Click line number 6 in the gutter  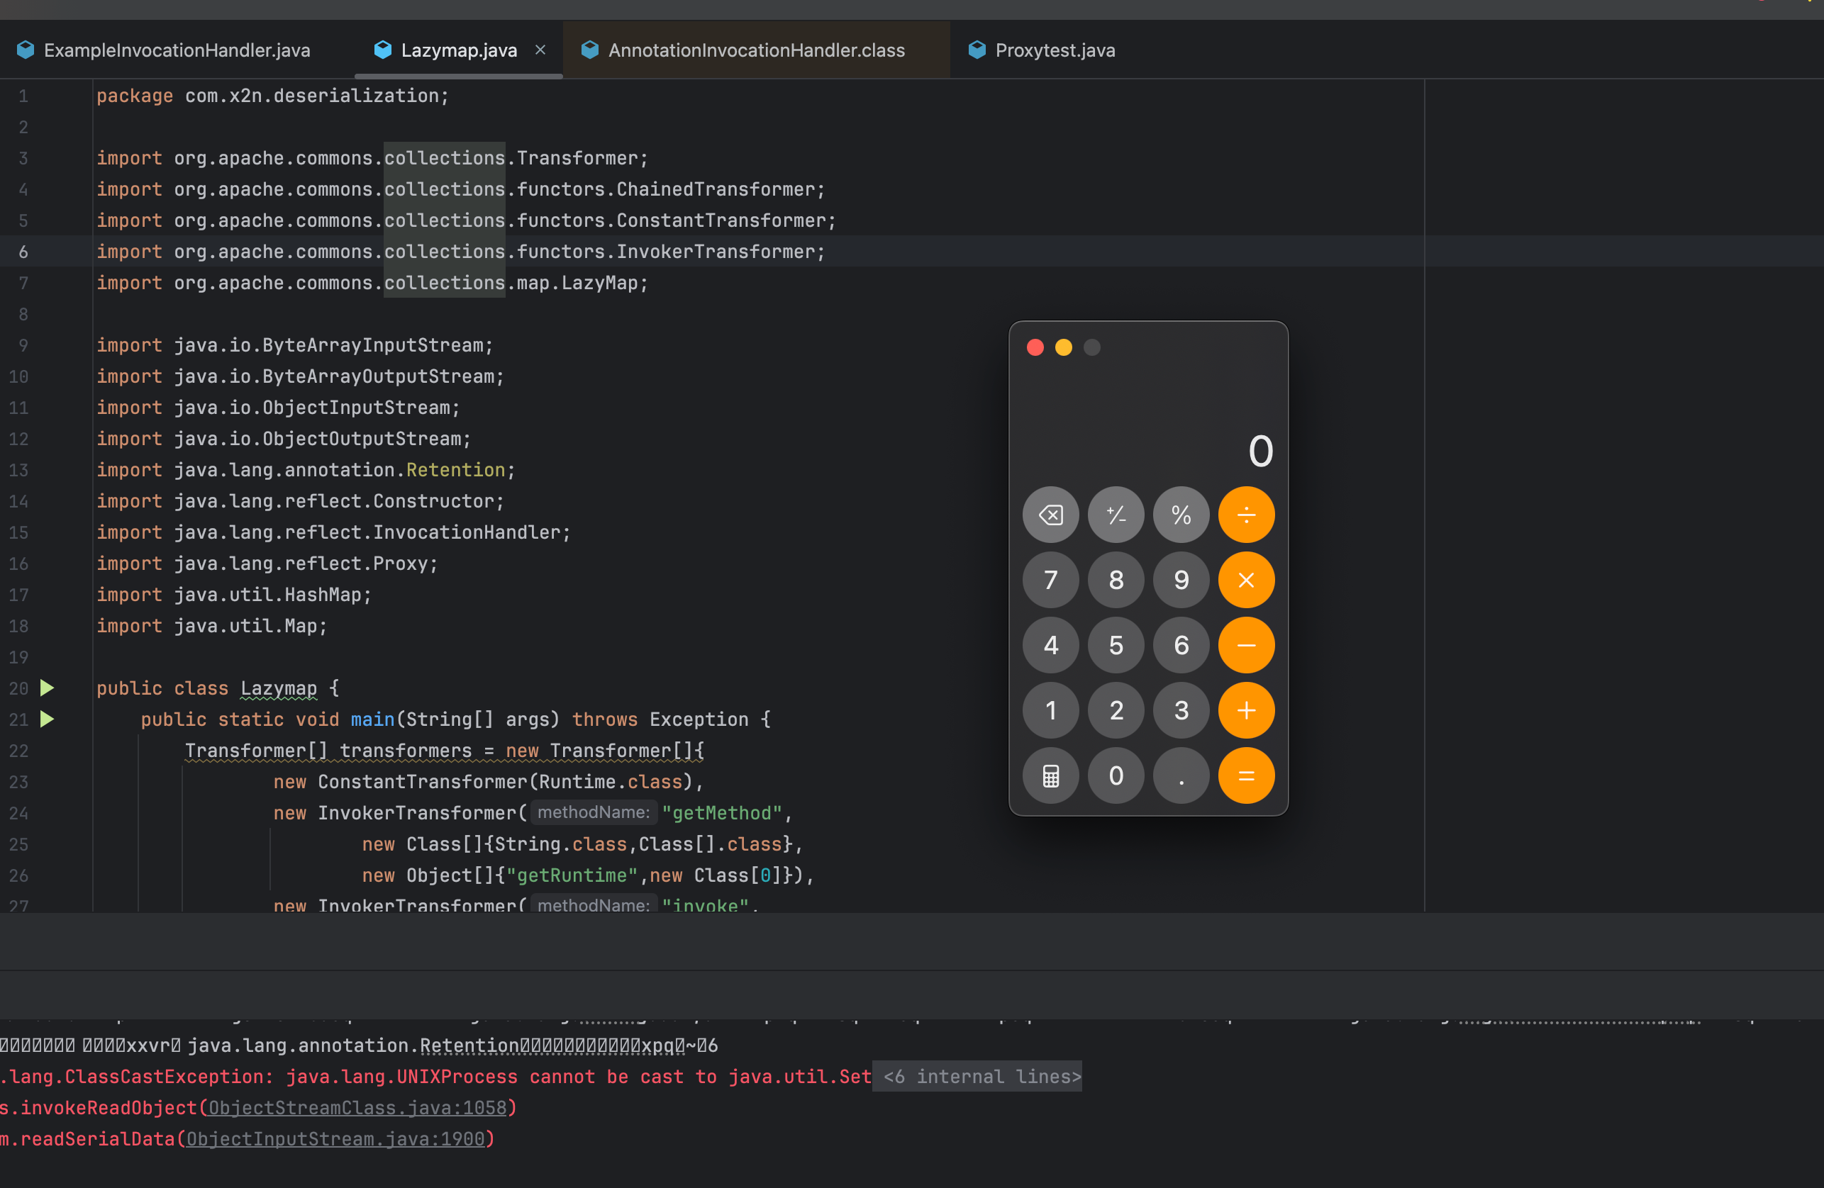tap(23, 251)
